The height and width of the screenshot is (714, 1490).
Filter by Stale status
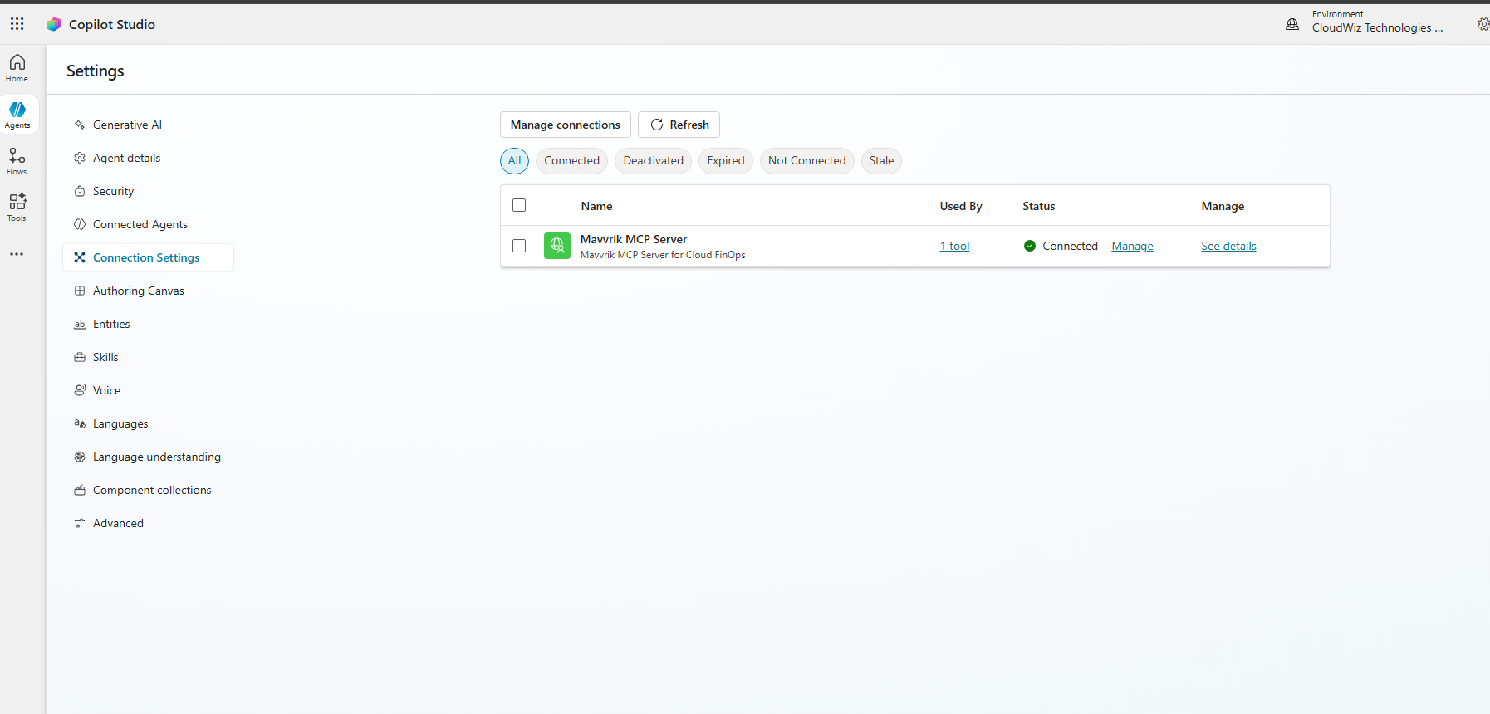[881, 161]
